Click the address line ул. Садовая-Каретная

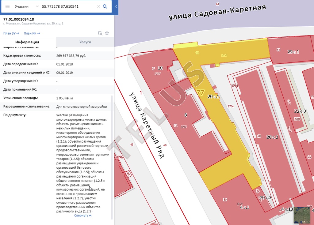pyautogui.click(x=33, y=24)
